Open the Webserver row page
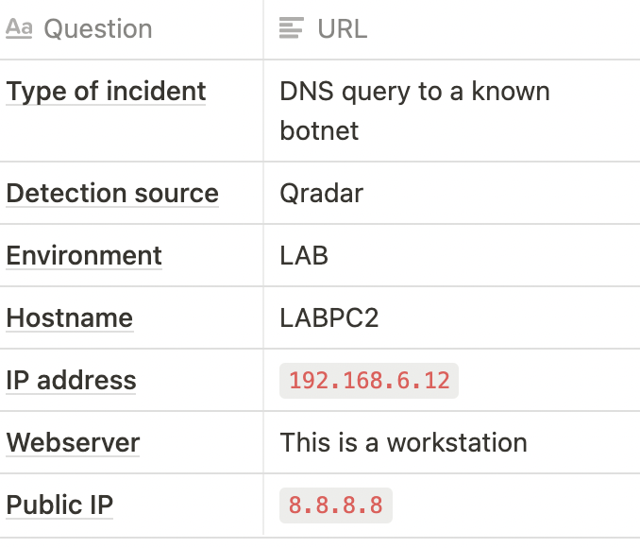640x548 pixels. pos(73,442)
